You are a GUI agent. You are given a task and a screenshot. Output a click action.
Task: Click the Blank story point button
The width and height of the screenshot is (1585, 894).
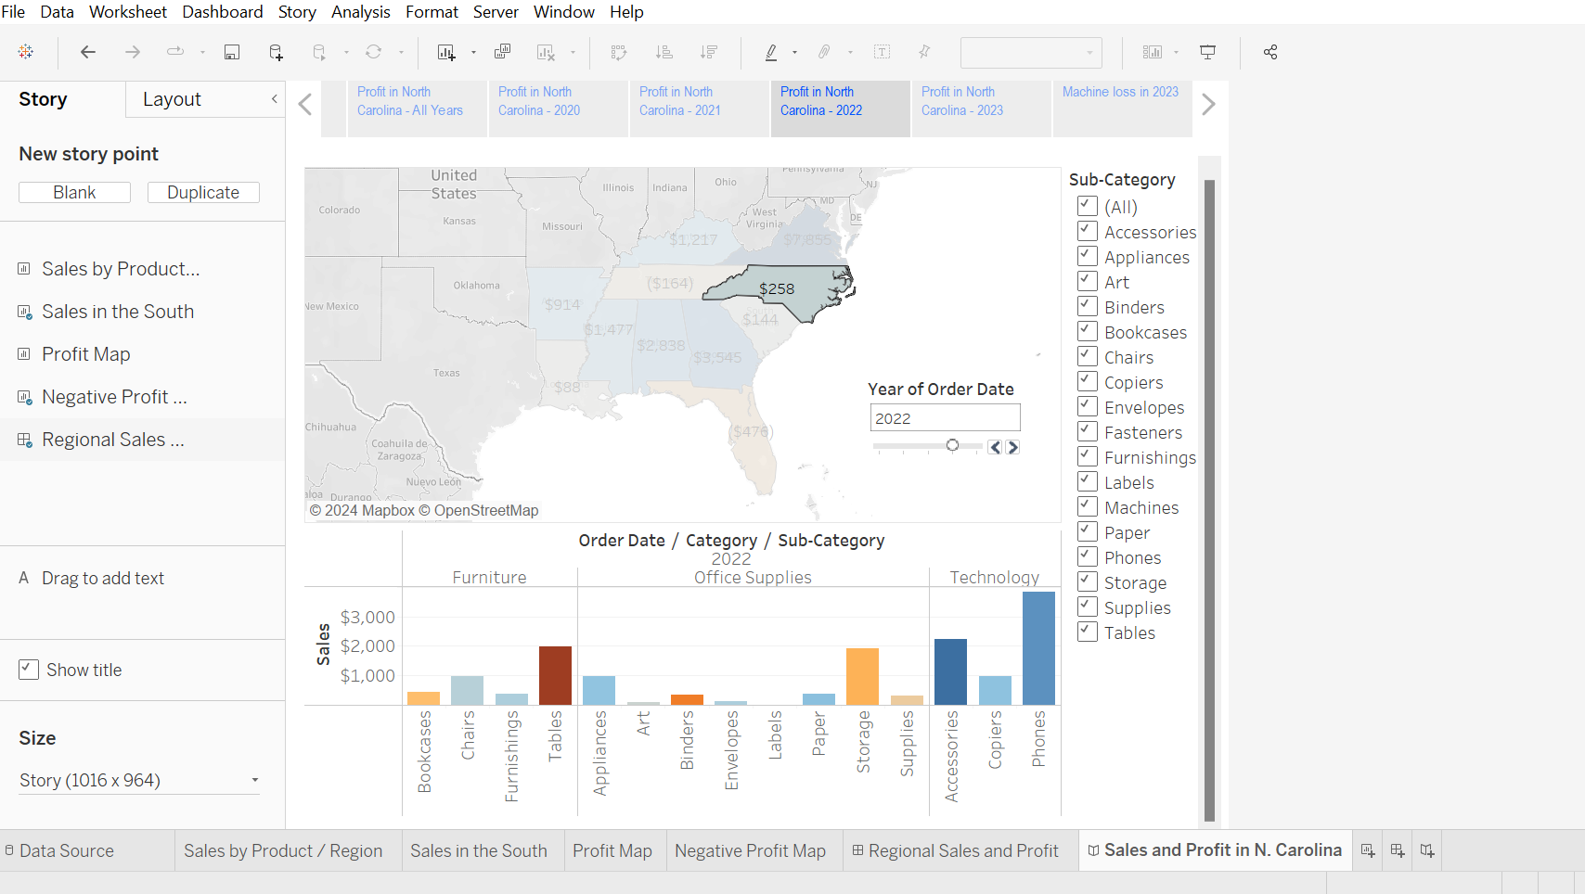coord(74,192)
